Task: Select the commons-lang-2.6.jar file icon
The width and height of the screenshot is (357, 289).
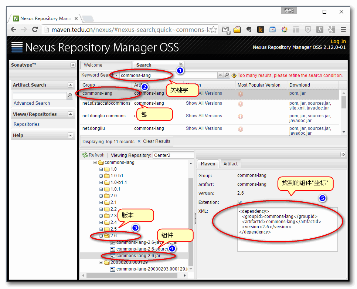Action: pyautogui.click(x=112, y=256)
